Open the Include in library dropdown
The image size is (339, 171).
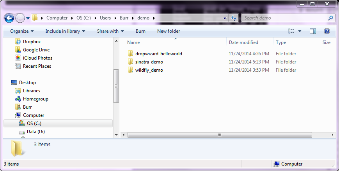(65, 31)
